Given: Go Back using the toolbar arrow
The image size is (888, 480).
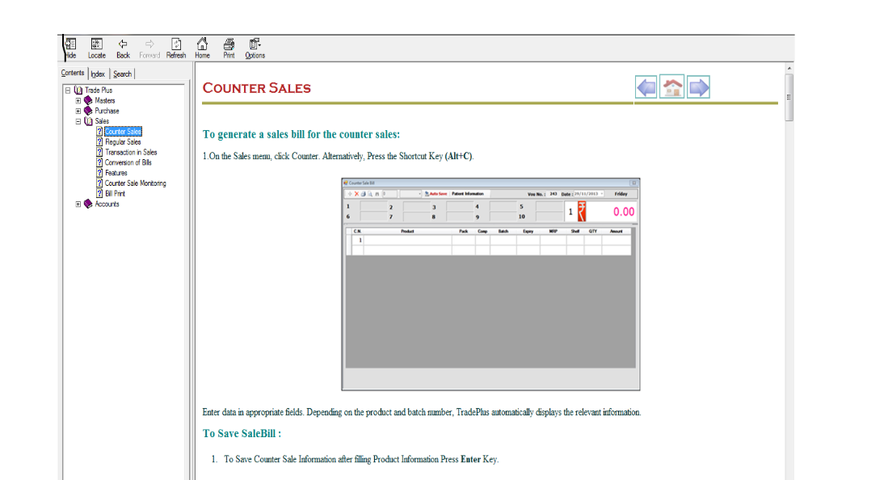Looking at the screenshot, I should [x=123, y=48].
